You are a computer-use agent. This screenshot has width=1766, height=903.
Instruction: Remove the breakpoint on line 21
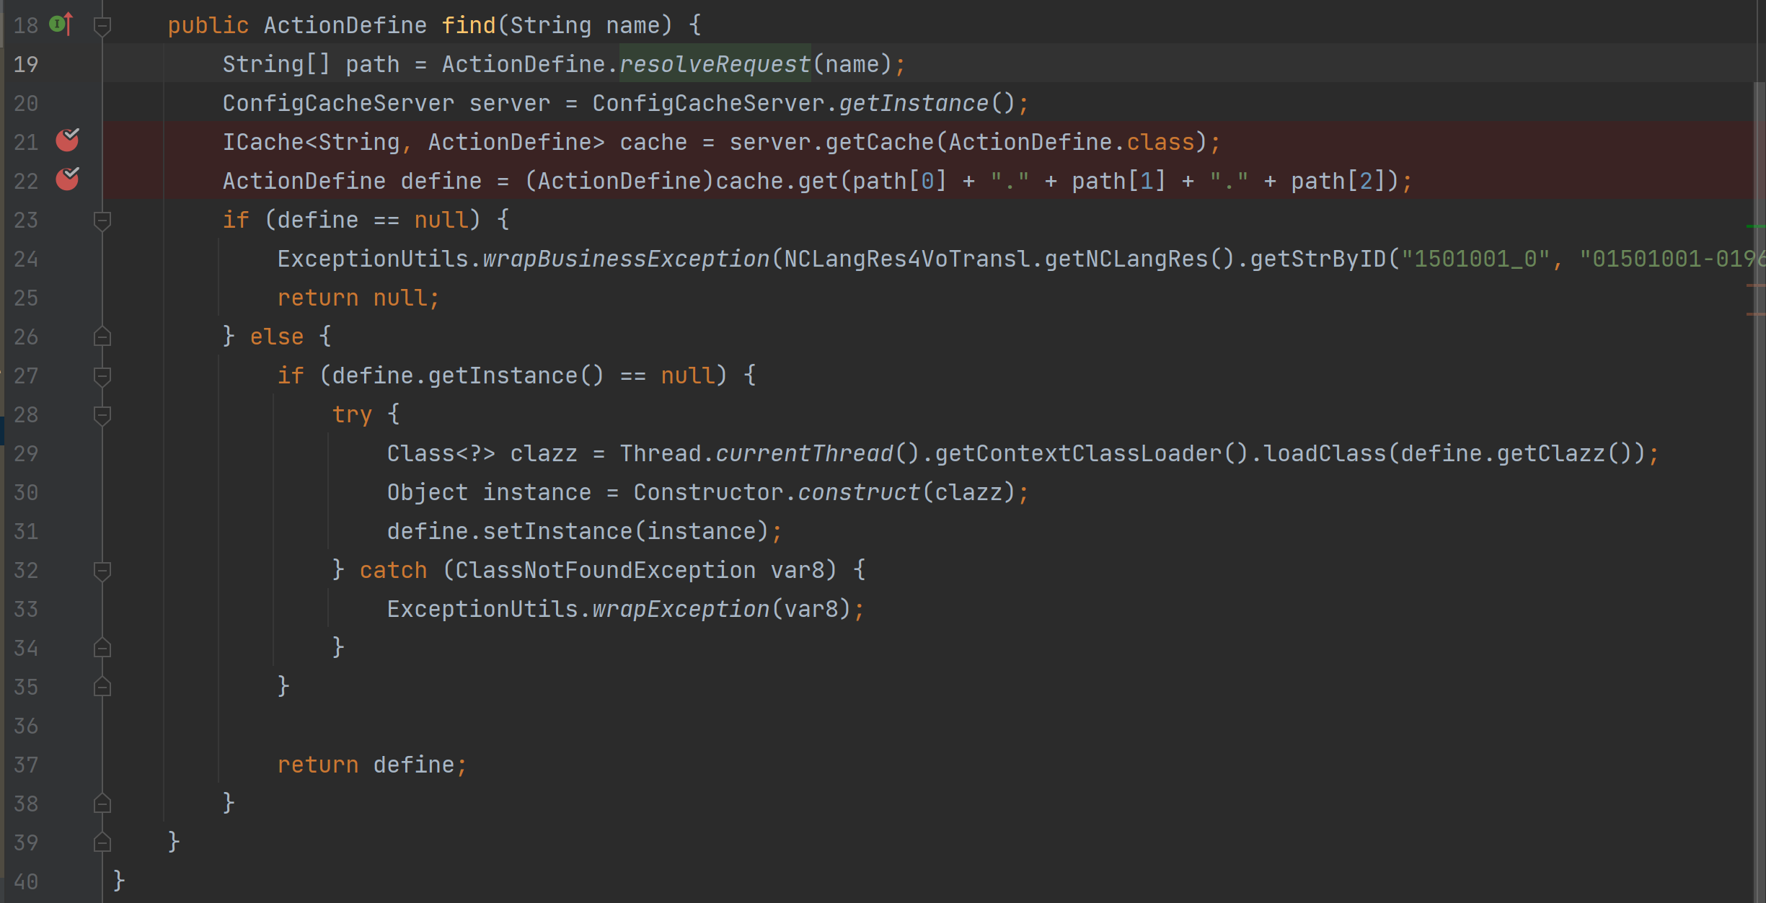pos(67,140)
